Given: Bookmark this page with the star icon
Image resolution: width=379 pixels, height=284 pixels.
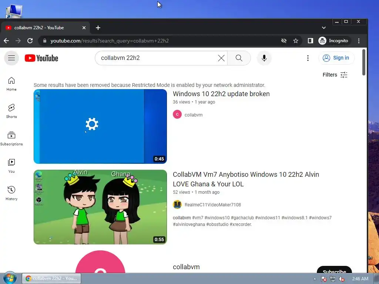Looking at the screenshot, I should (296, 41).
